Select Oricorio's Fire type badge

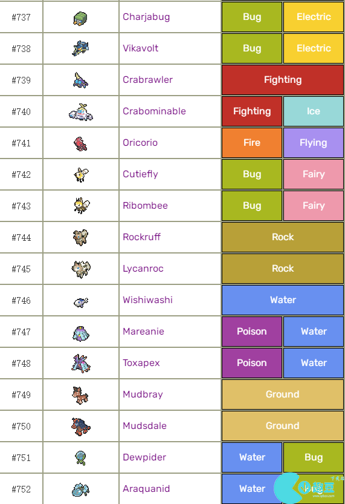252,143
